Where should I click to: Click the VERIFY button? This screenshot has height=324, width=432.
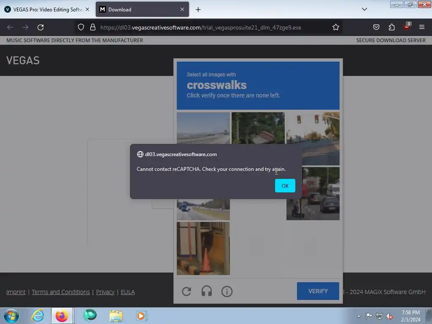click(x=318, y=291)
